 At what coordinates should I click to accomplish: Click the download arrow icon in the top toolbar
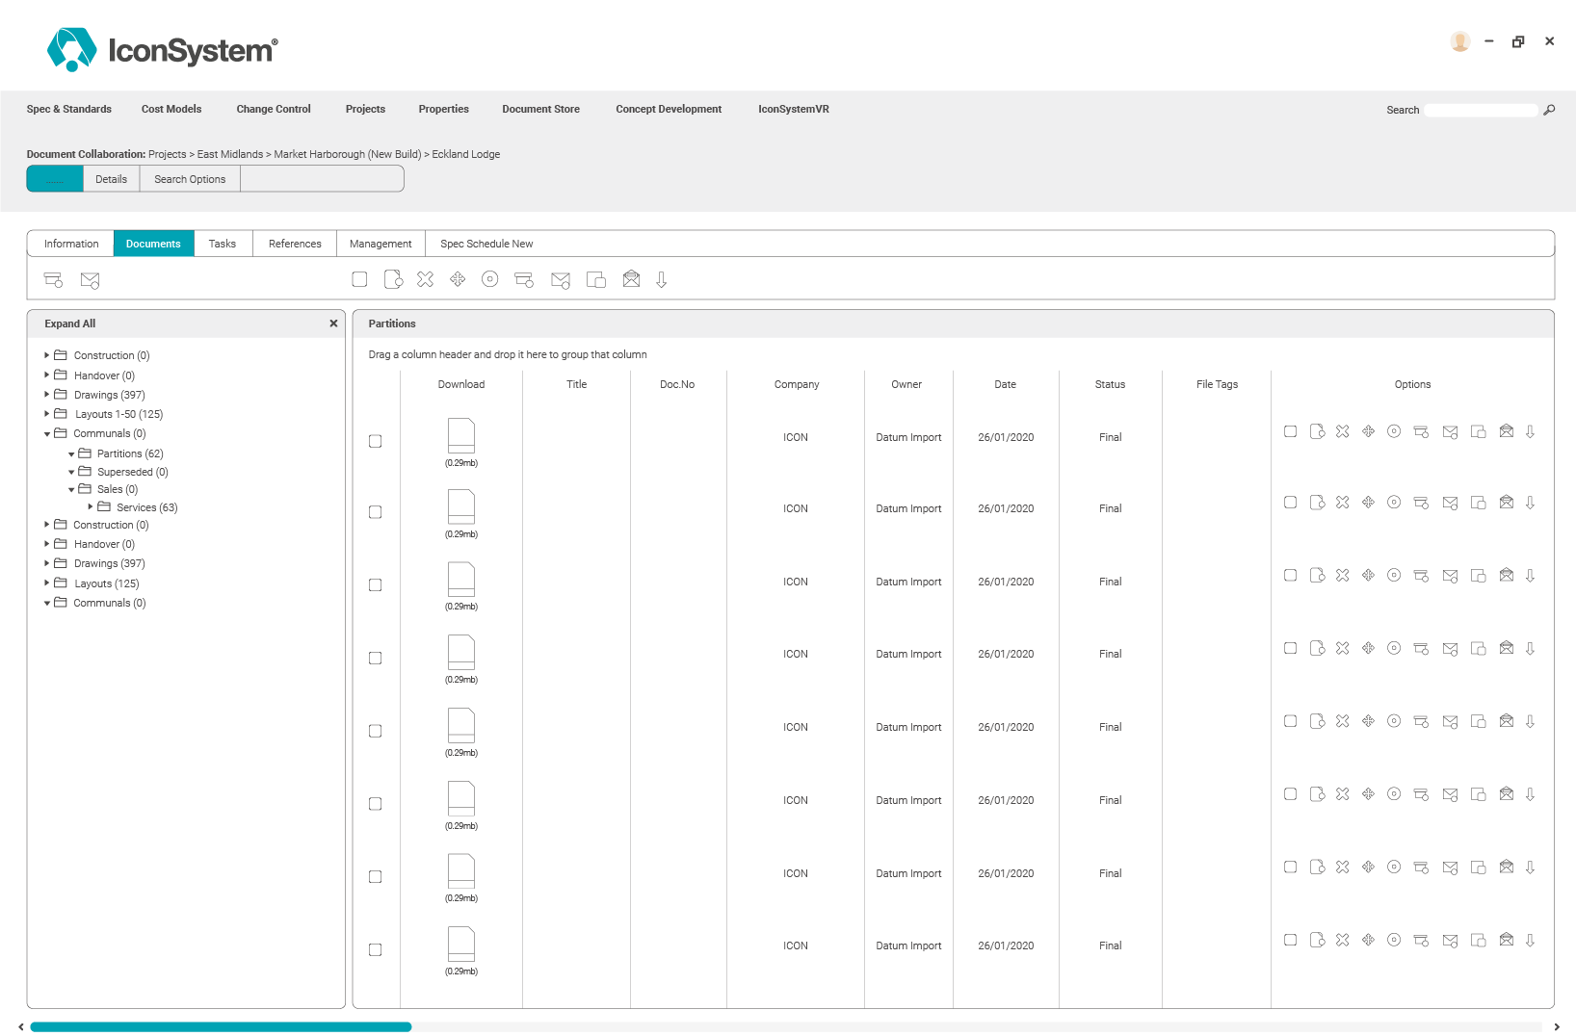tap(662, 279)
